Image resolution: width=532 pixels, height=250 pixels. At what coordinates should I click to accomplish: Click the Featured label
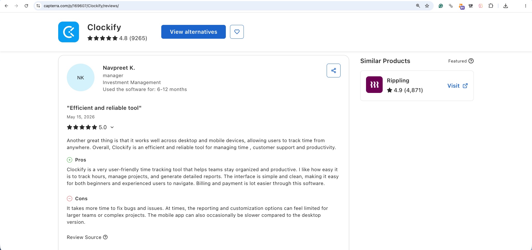457,61
